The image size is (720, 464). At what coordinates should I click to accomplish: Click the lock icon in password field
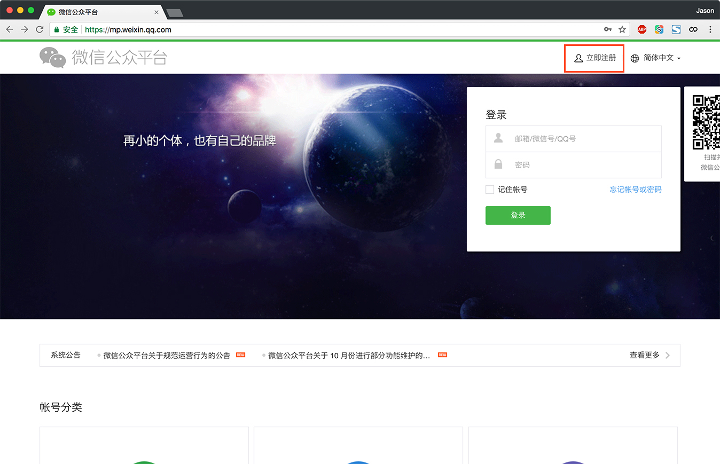pyautogui.click(x=498, y=164)
